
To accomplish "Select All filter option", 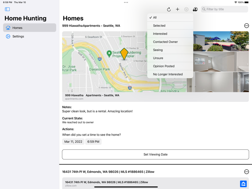I will click(x=170, y=18).
